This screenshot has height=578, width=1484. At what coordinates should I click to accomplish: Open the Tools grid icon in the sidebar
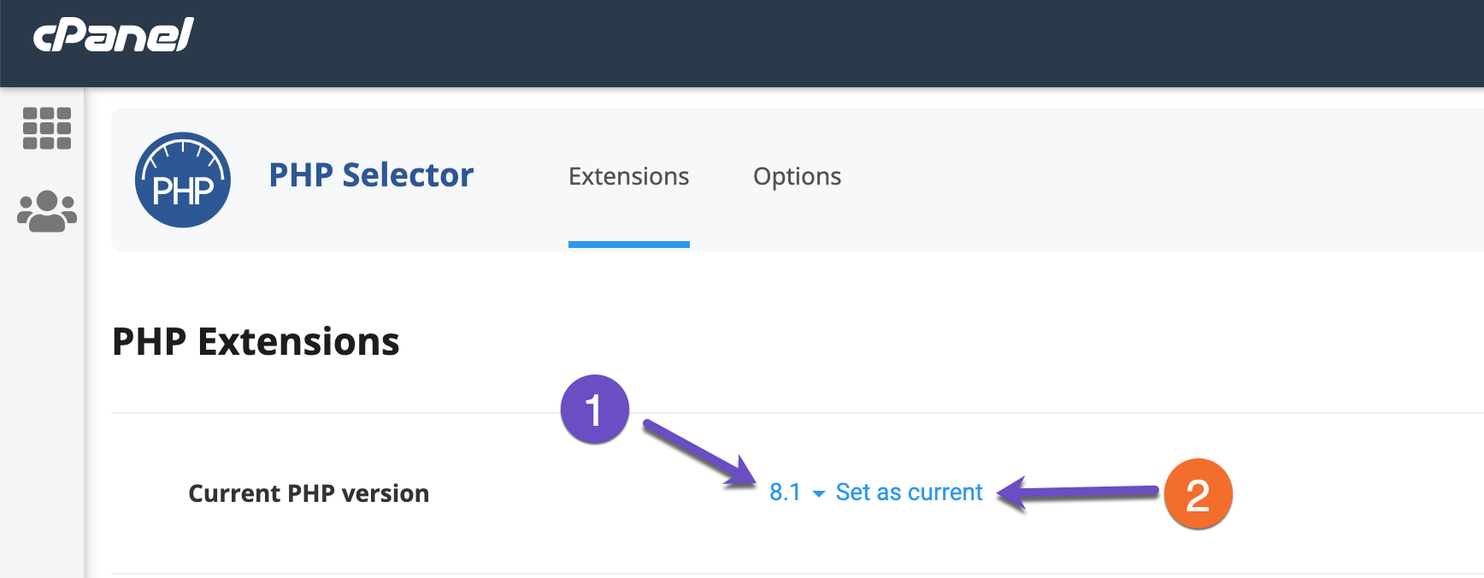pyautogui.click(x=46, y=128)
